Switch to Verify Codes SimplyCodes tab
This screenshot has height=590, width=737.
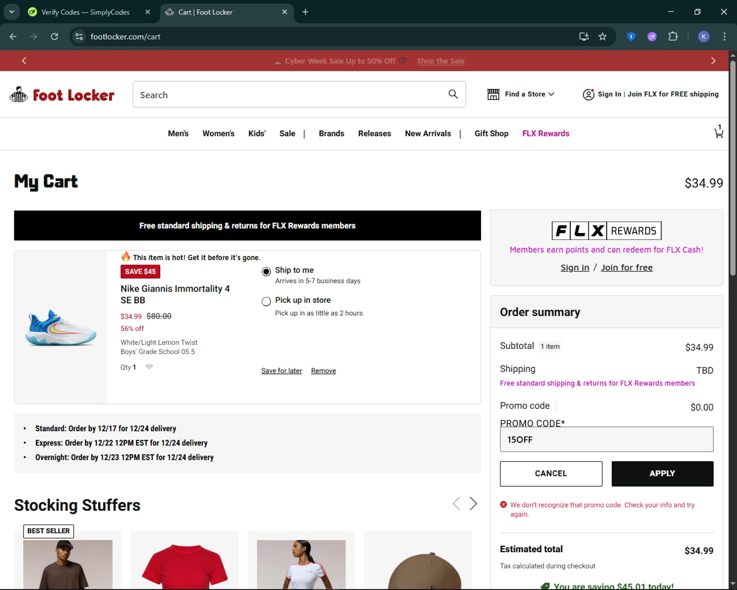85,12
